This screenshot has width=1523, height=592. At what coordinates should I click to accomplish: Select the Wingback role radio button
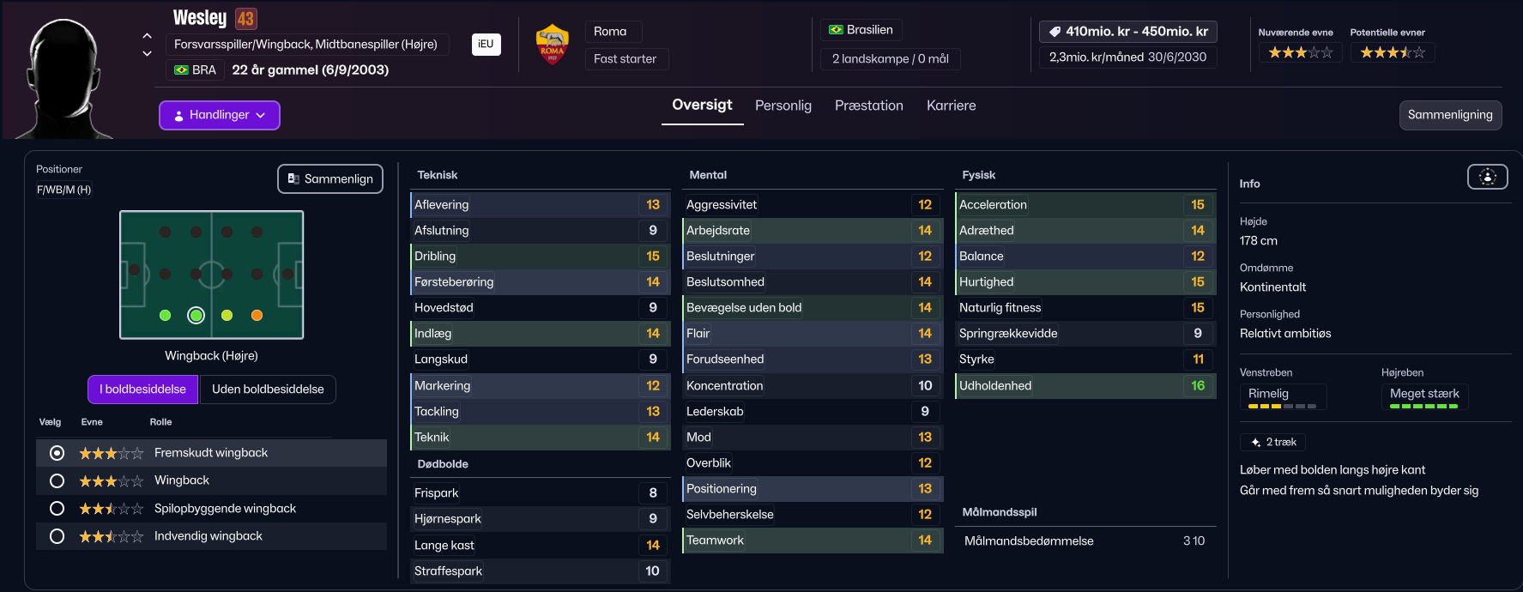(57, 480)
